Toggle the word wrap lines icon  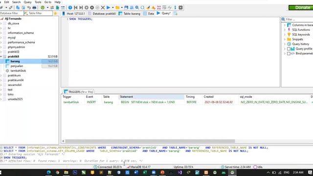164,8
